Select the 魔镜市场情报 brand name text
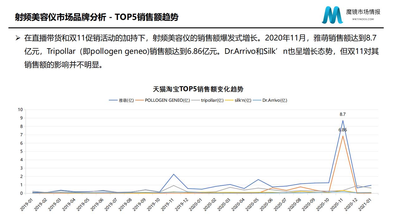399x224 pixels. click(x=363, y=12)
